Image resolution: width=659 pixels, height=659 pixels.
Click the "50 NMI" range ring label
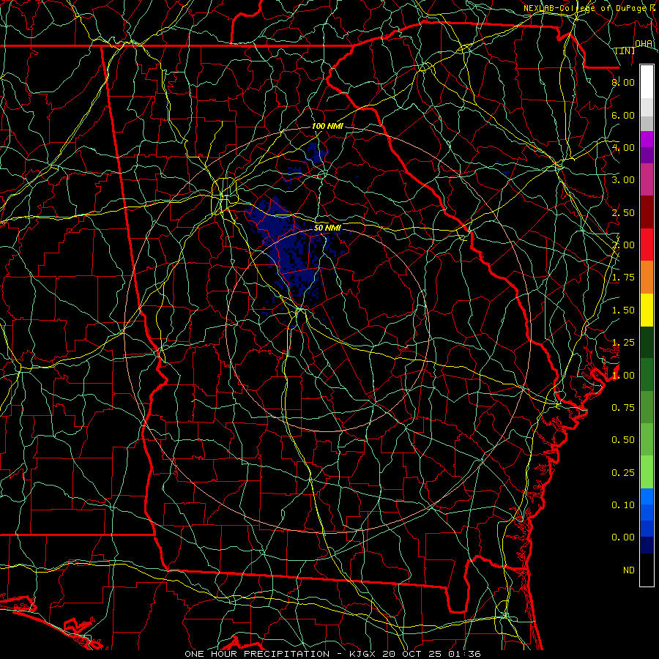click(327, 228)
